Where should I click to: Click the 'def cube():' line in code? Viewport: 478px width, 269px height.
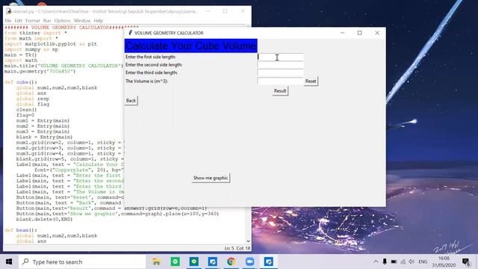click(x=21, y=82)
